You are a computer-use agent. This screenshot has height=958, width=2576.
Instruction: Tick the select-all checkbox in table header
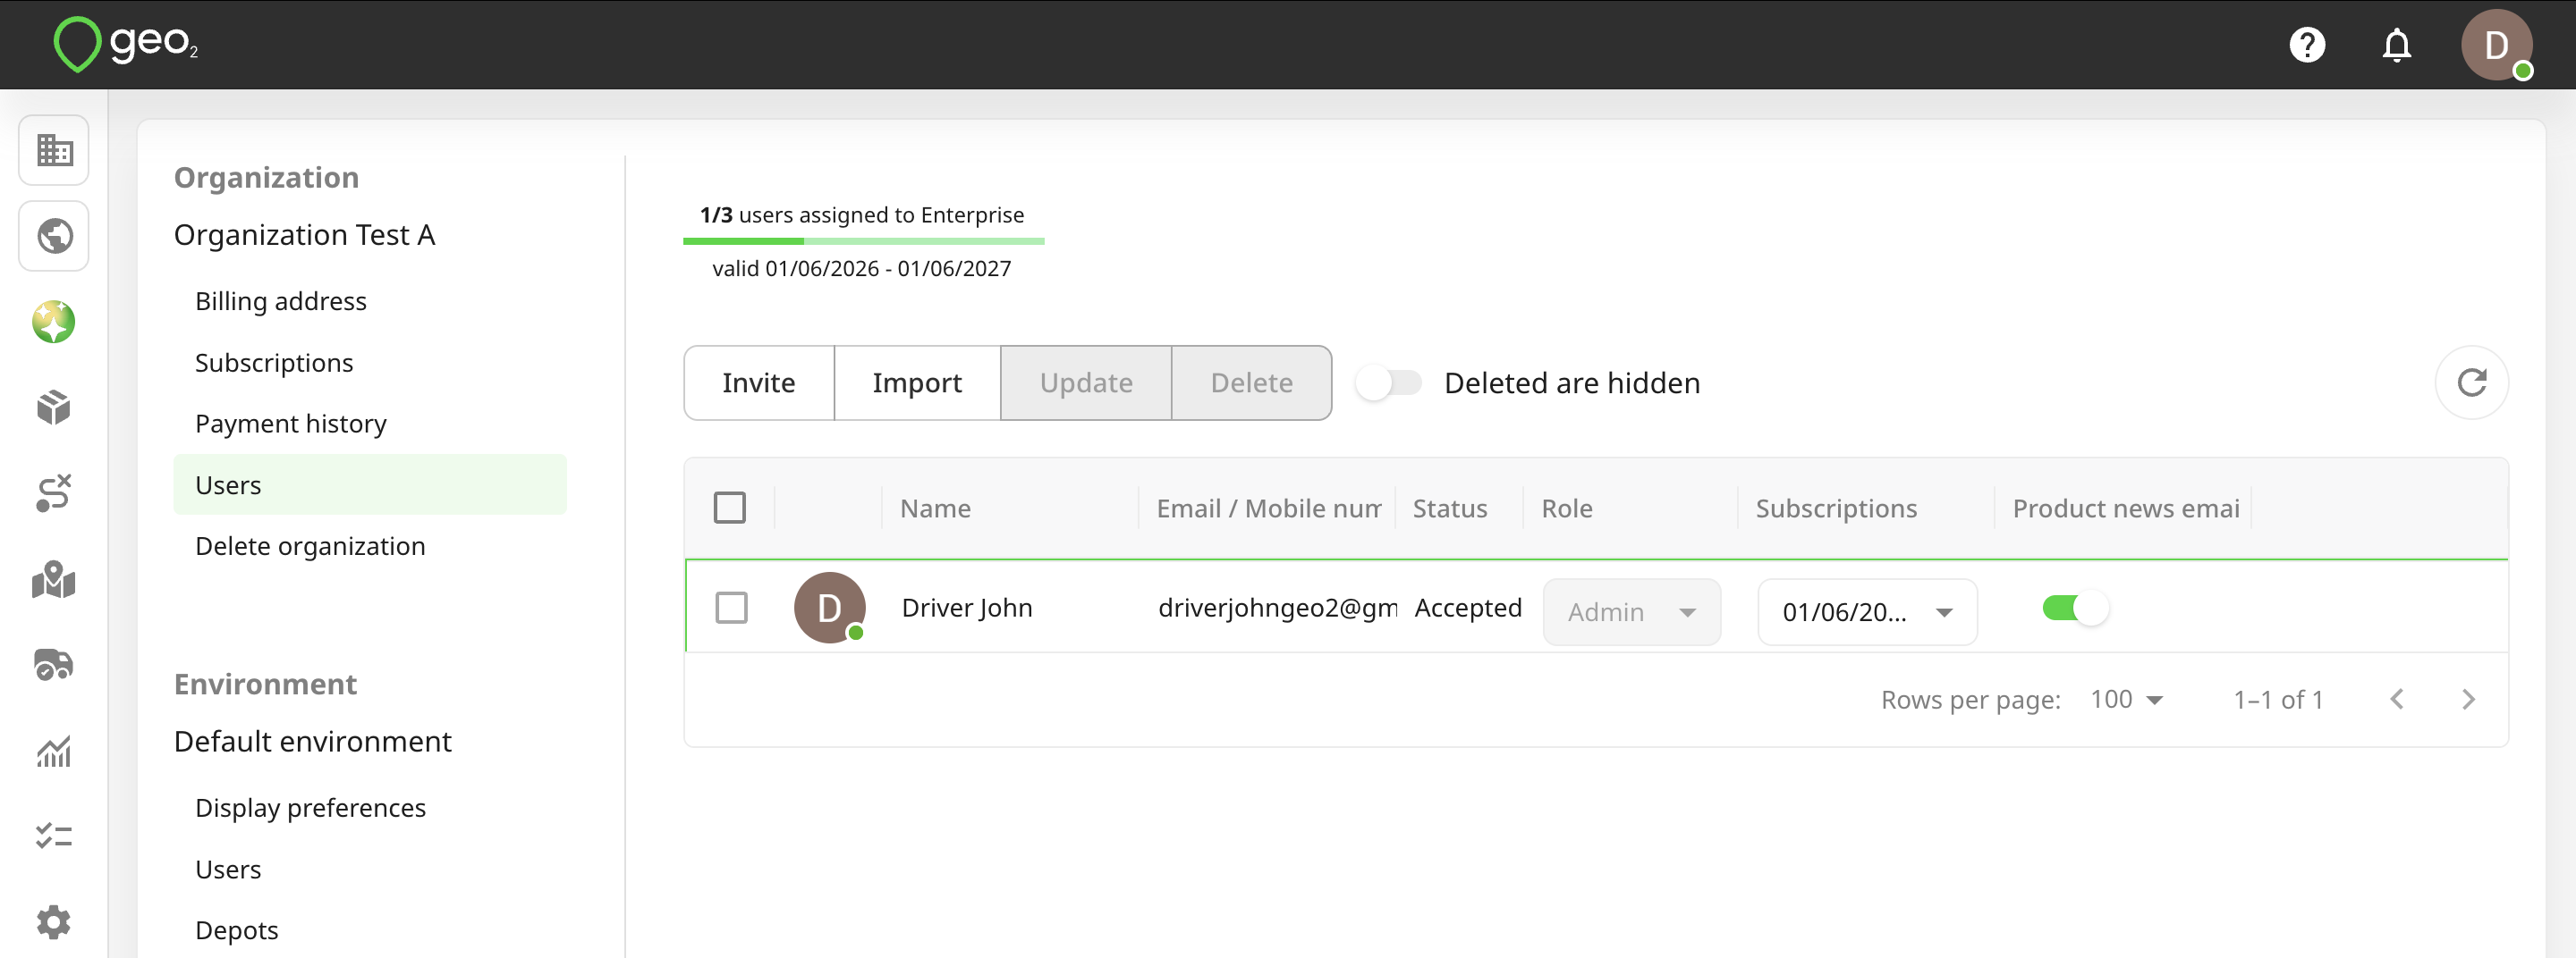[x=730, y=508]
